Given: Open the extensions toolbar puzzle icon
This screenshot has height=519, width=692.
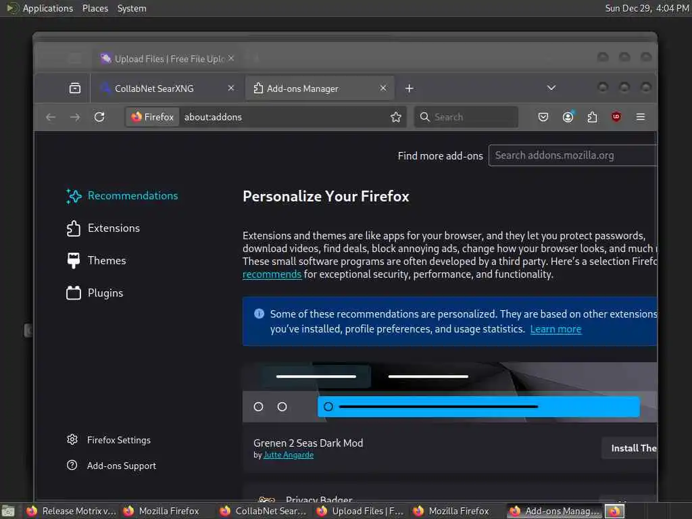Looking at the screenshot, I should [592, 117].
